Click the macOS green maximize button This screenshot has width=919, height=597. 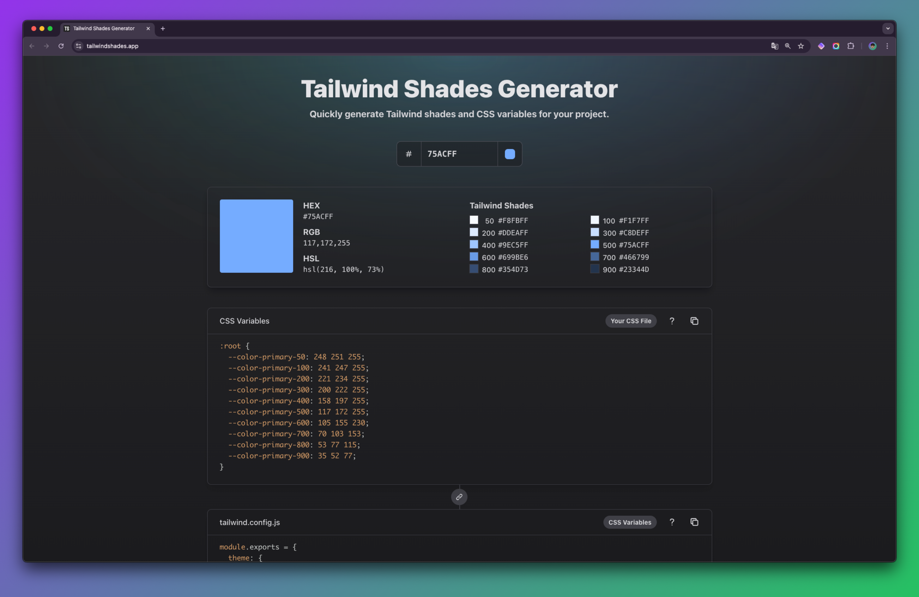50,29
